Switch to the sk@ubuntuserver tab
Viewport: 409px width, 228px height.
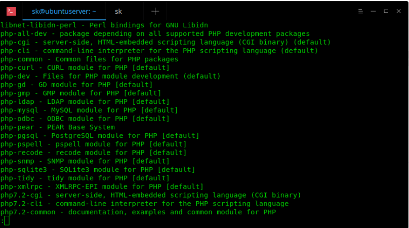(64, 11)
